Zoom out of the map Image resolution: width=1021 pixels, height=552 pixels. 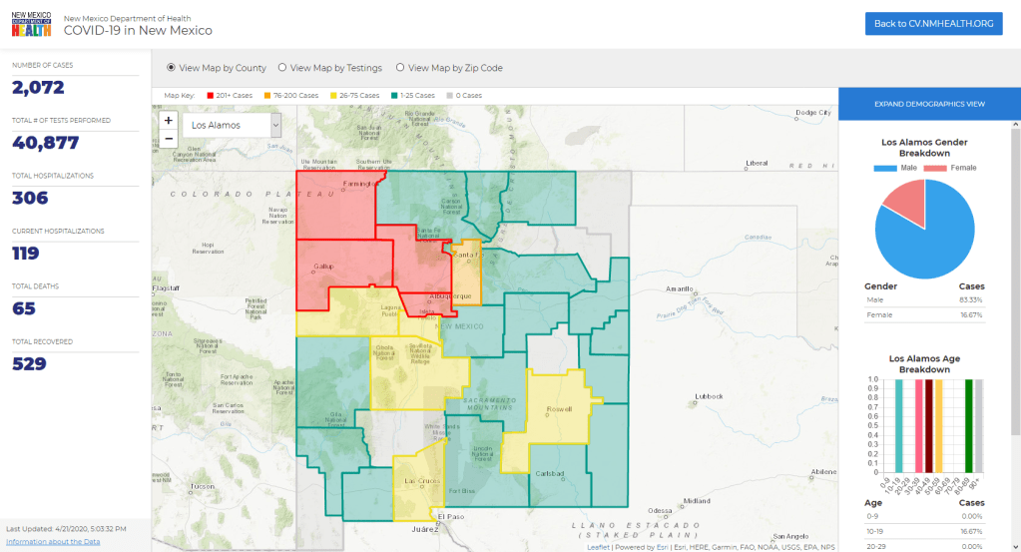point(168,139)
